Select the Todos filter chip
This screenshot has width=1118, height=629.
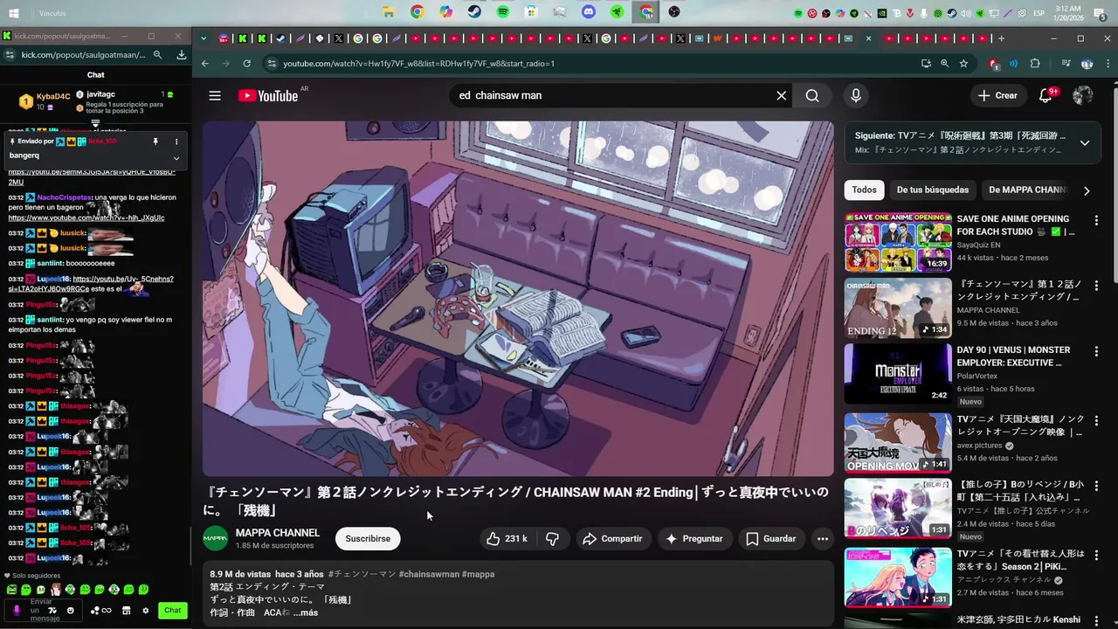coord(864,190)
